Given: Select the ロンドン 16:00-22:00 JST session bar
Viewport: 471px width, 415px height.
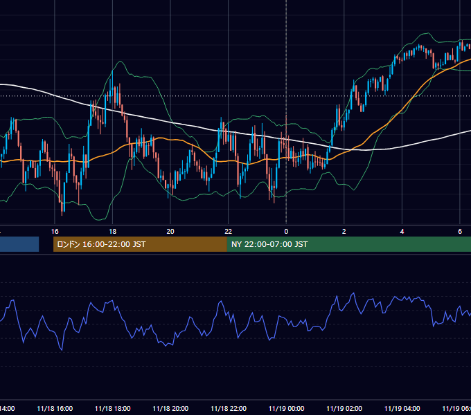Looking at the screenshot, I should pyautogui.click(x=140, y=244).
